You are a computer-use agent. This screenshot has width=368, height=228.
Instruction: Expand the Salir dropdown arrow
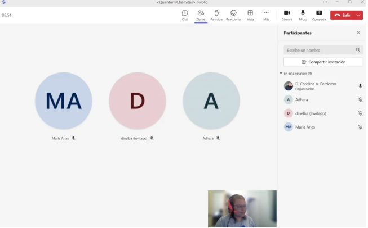[x=359, y=15]
